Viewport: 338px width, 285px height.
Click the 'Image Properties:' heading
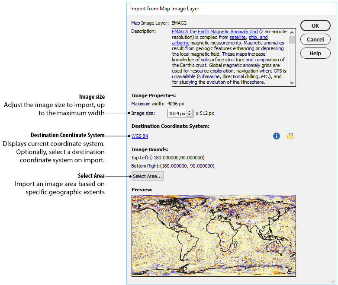pos(154,95)
